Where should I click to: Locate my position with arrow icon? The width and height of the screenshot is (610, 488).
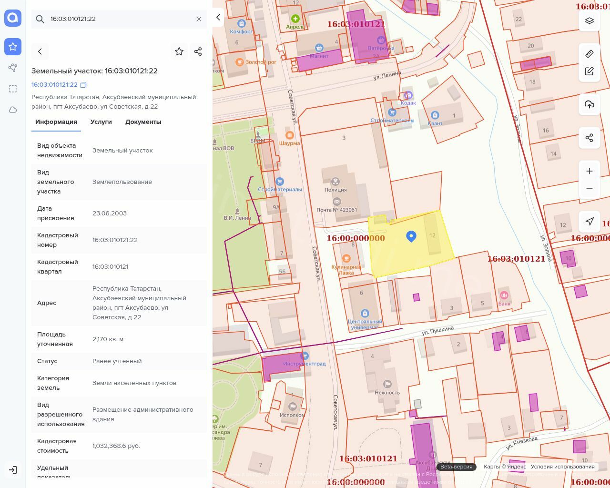(x=590, y=221)
